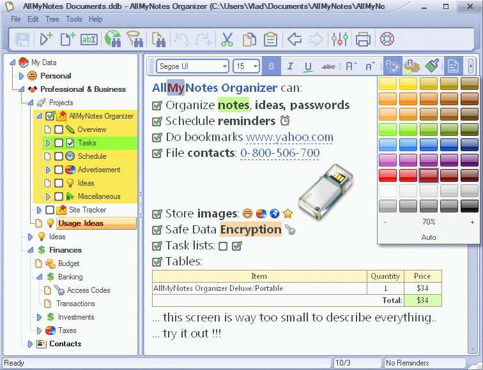The image size is (483, 370).
Task: Toggle Underline formatting button
Action: (x=308, y=66)
